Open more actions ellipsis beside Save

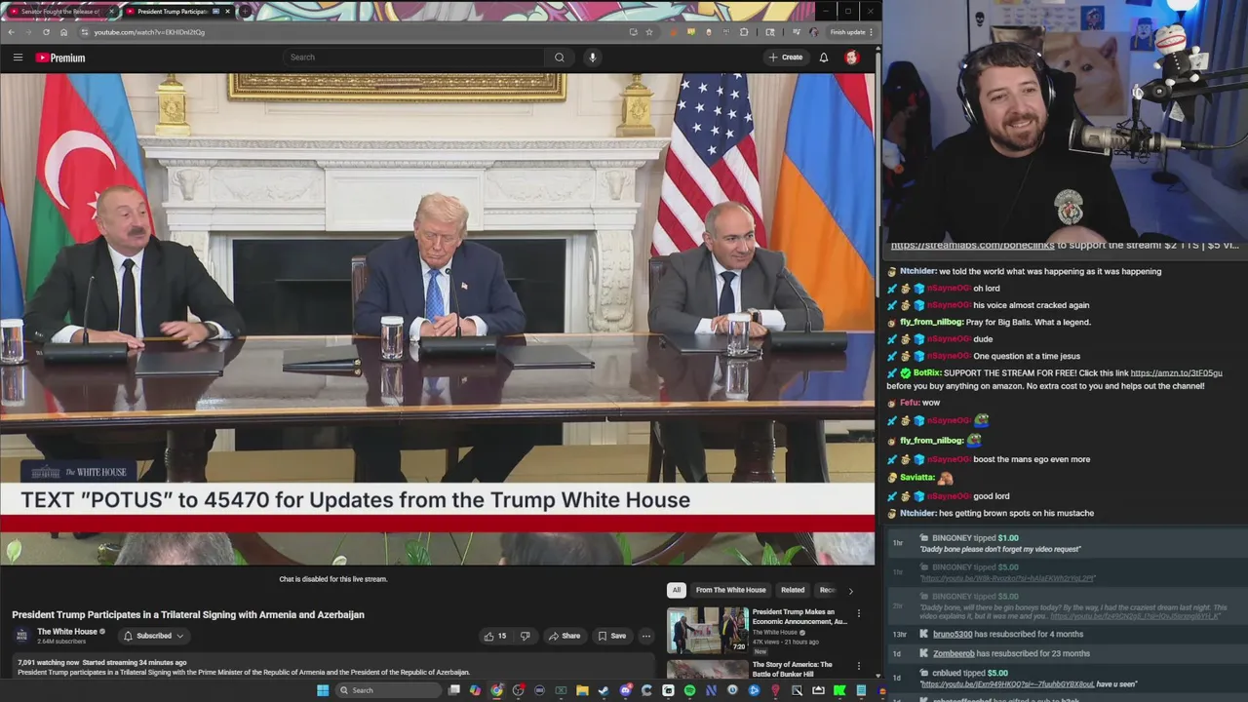click(645, 636)
